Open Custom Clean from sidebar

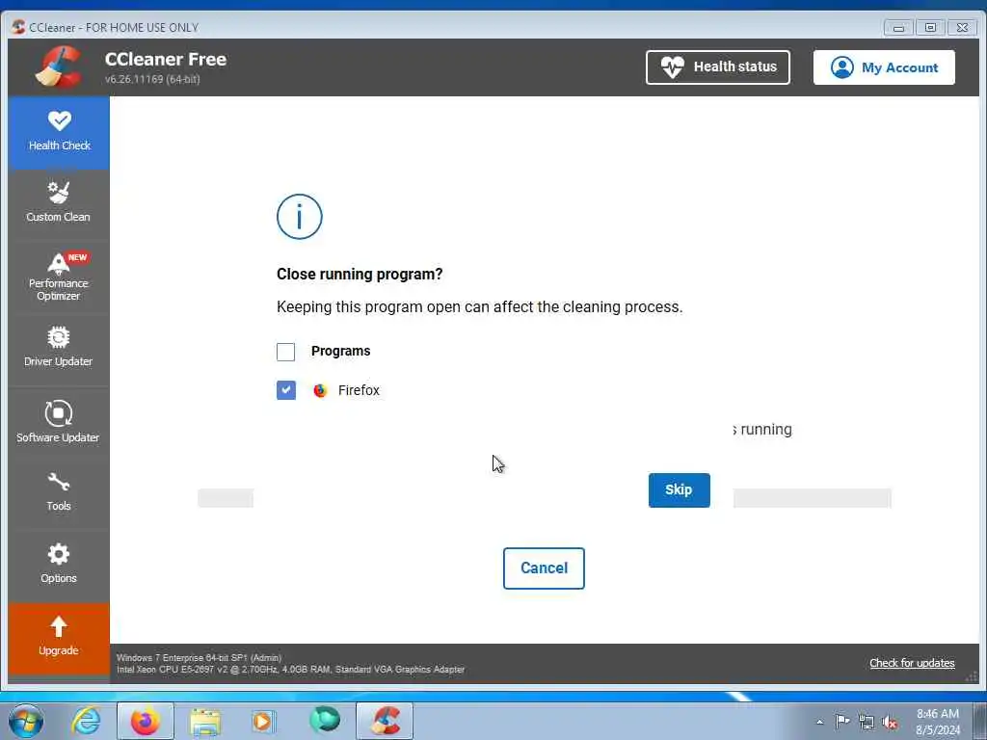coord(59,202)
